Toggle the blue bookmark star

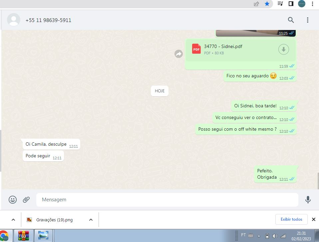(267, 4)
